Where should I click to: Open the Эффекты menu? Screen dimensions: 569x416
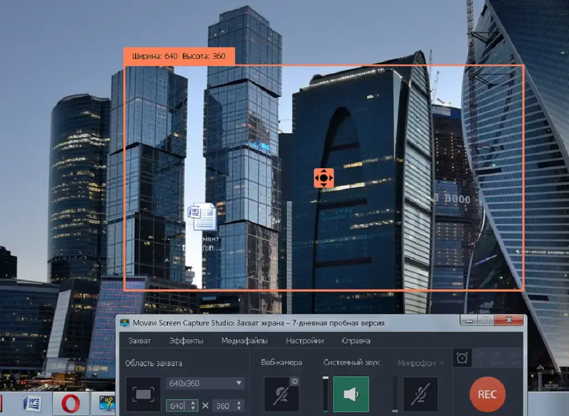pos(186,340)
